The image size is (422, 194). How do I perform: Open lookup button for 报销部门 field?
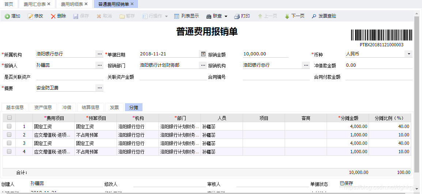pyautogui.click(x=203, y=65)
